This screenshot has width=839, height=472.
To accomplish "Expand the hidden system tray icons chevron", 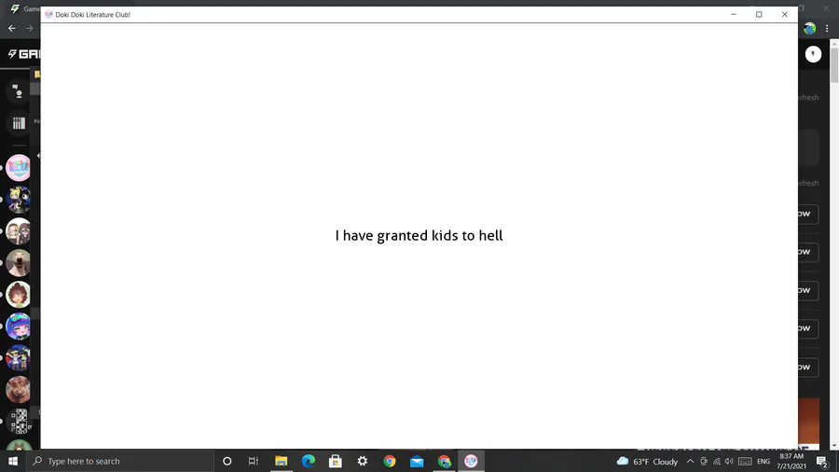I will 690,462.
